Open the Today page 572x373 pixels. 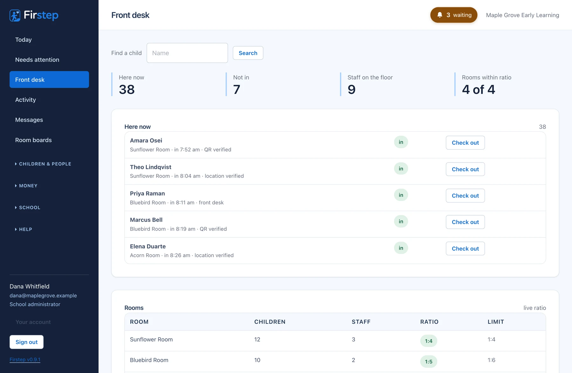(x=49, y=40)
